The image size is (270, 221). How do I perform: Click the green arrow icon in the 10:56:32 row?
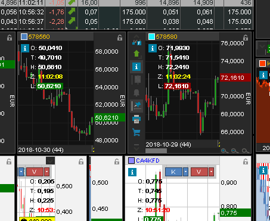pyautogui.click(x=72, y=11)
